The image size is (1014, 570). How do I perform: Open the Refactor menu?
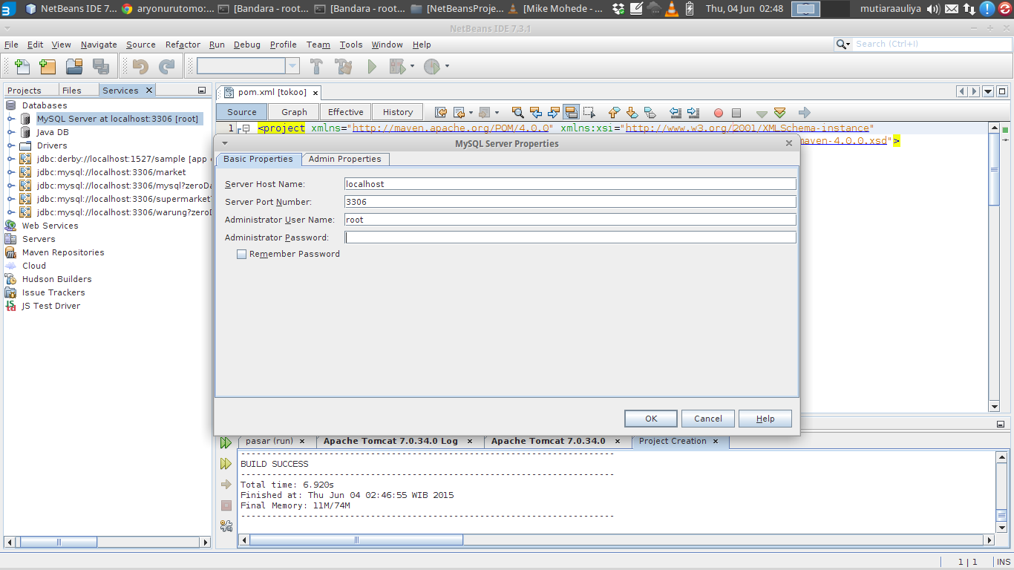pos(183,45)
